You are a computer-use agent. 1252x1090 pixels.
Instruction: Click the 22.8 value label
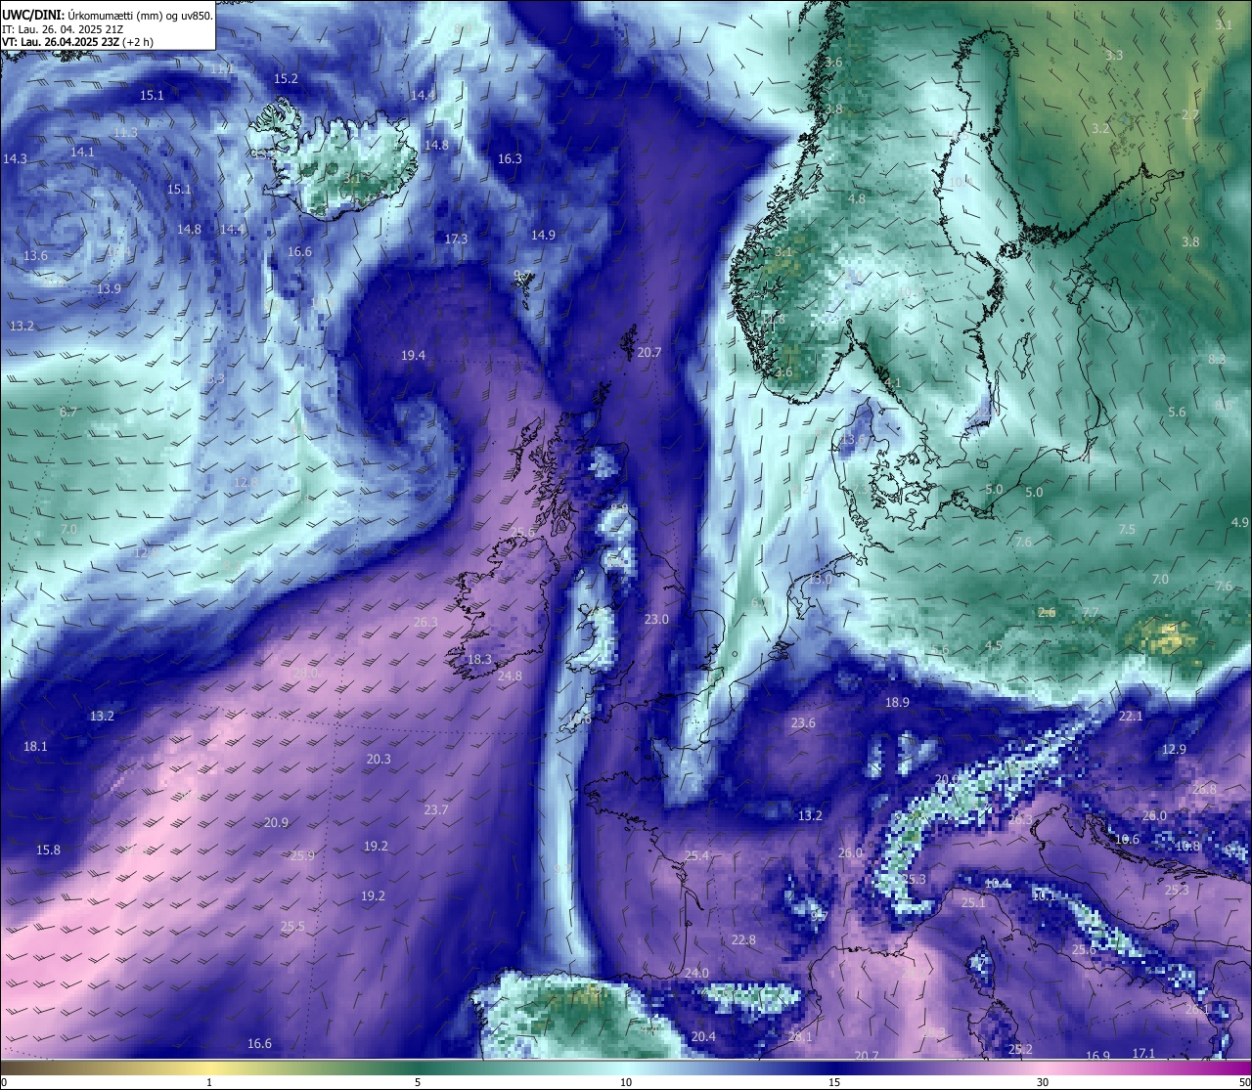pos(743,939)
